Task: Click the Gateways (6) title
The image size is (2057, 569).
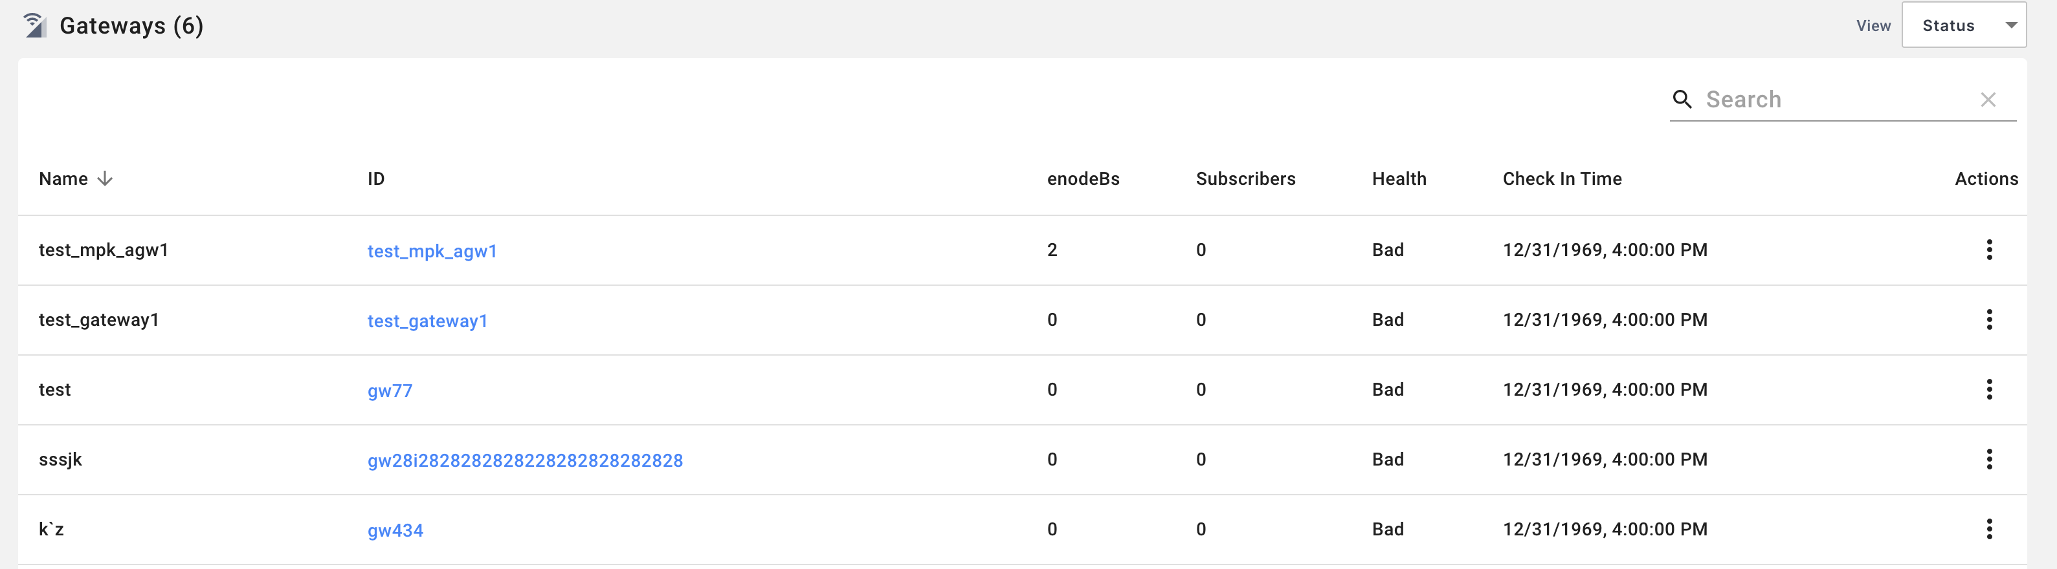Action: click(131, 25)
